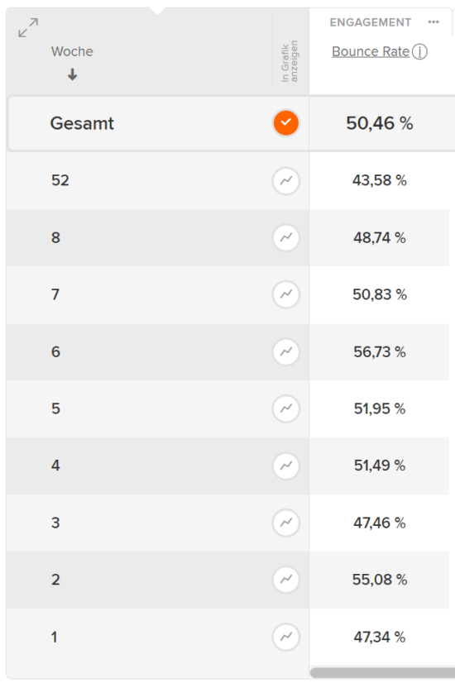Image resolution: width=455 pixels, height=683 pixels.
Task: Uncheck the Gesamt chart toggle
Action: pyautogui.click(x=286, y=123)
